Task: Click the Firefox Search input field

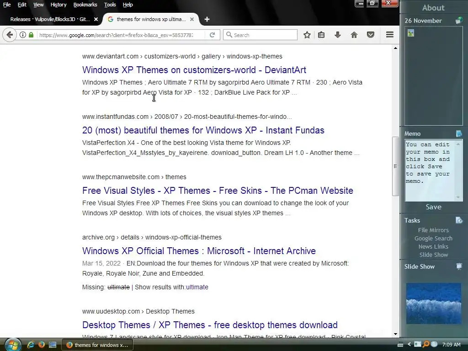Action: (x=260, y=35)
